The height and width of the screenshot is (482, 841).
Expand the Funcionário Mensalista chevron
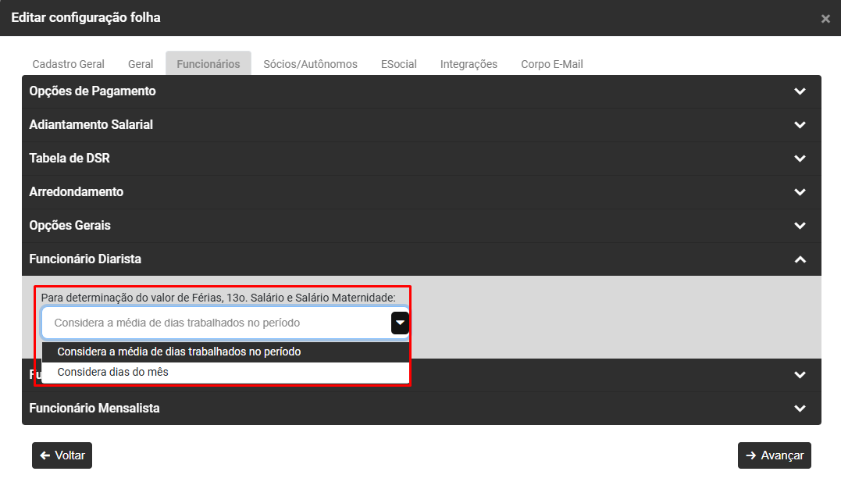tap(800, 409)
